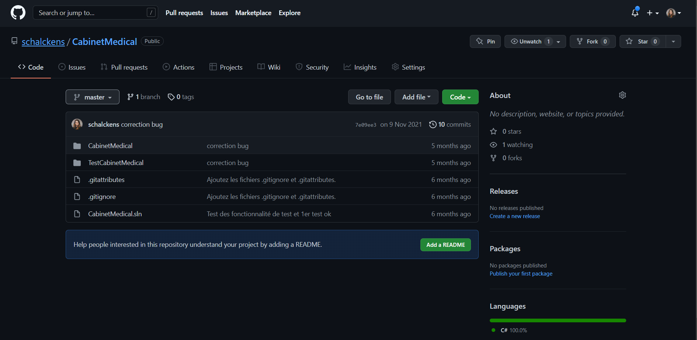Click Create a new release
697x340 pixels.
(x=515, y=216)
